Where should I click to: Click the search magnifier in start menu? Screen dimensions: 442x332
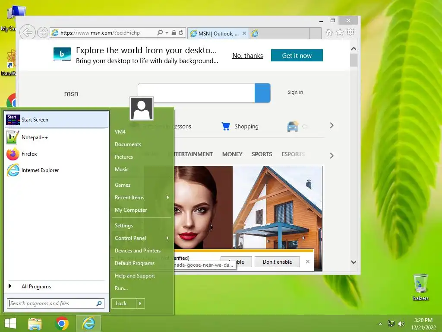99,303
